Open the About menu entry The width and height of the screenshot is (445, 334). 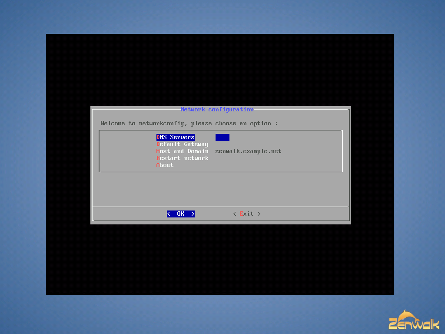point(165,165)
